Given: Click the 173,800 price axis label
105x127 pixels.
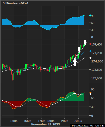Looking at the screenshot, I should (x=97, y=70).
